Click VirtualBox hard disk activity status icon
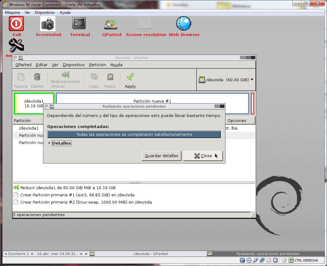Screen dimensions: 327x266 coord(242,260)
